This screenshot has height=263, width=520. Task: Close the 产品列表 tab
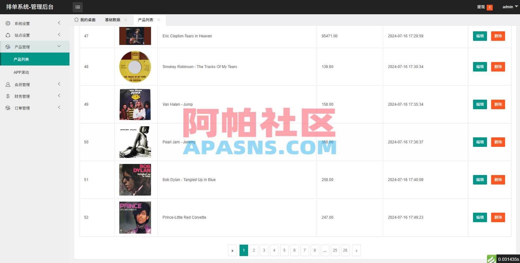[x=159, y=20]
